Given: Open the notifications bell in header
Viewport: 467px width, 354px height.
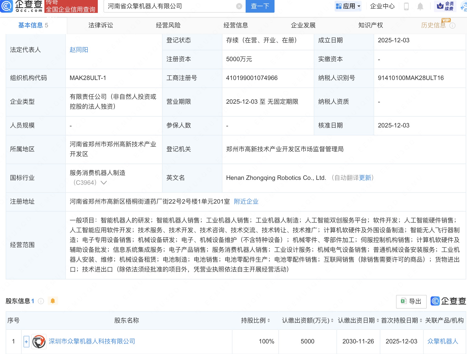Looking at the screenshot, I should pos(420,6).
